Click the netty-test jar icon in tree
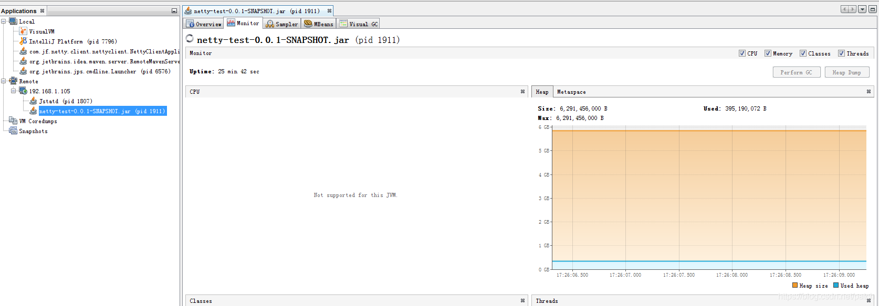Viewport: 879px width, 306px height. 33,111
